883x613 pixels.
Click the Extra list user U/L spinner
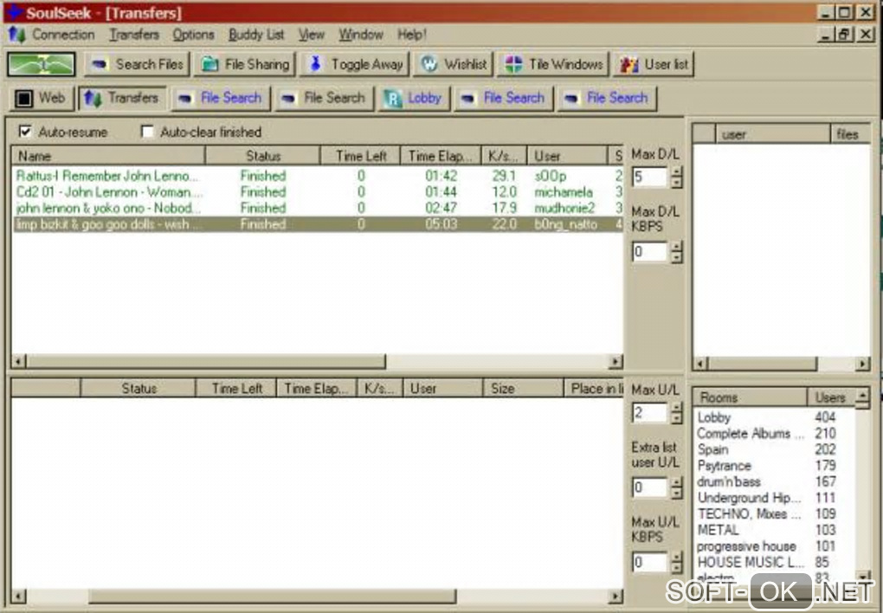tap(677, 488)
